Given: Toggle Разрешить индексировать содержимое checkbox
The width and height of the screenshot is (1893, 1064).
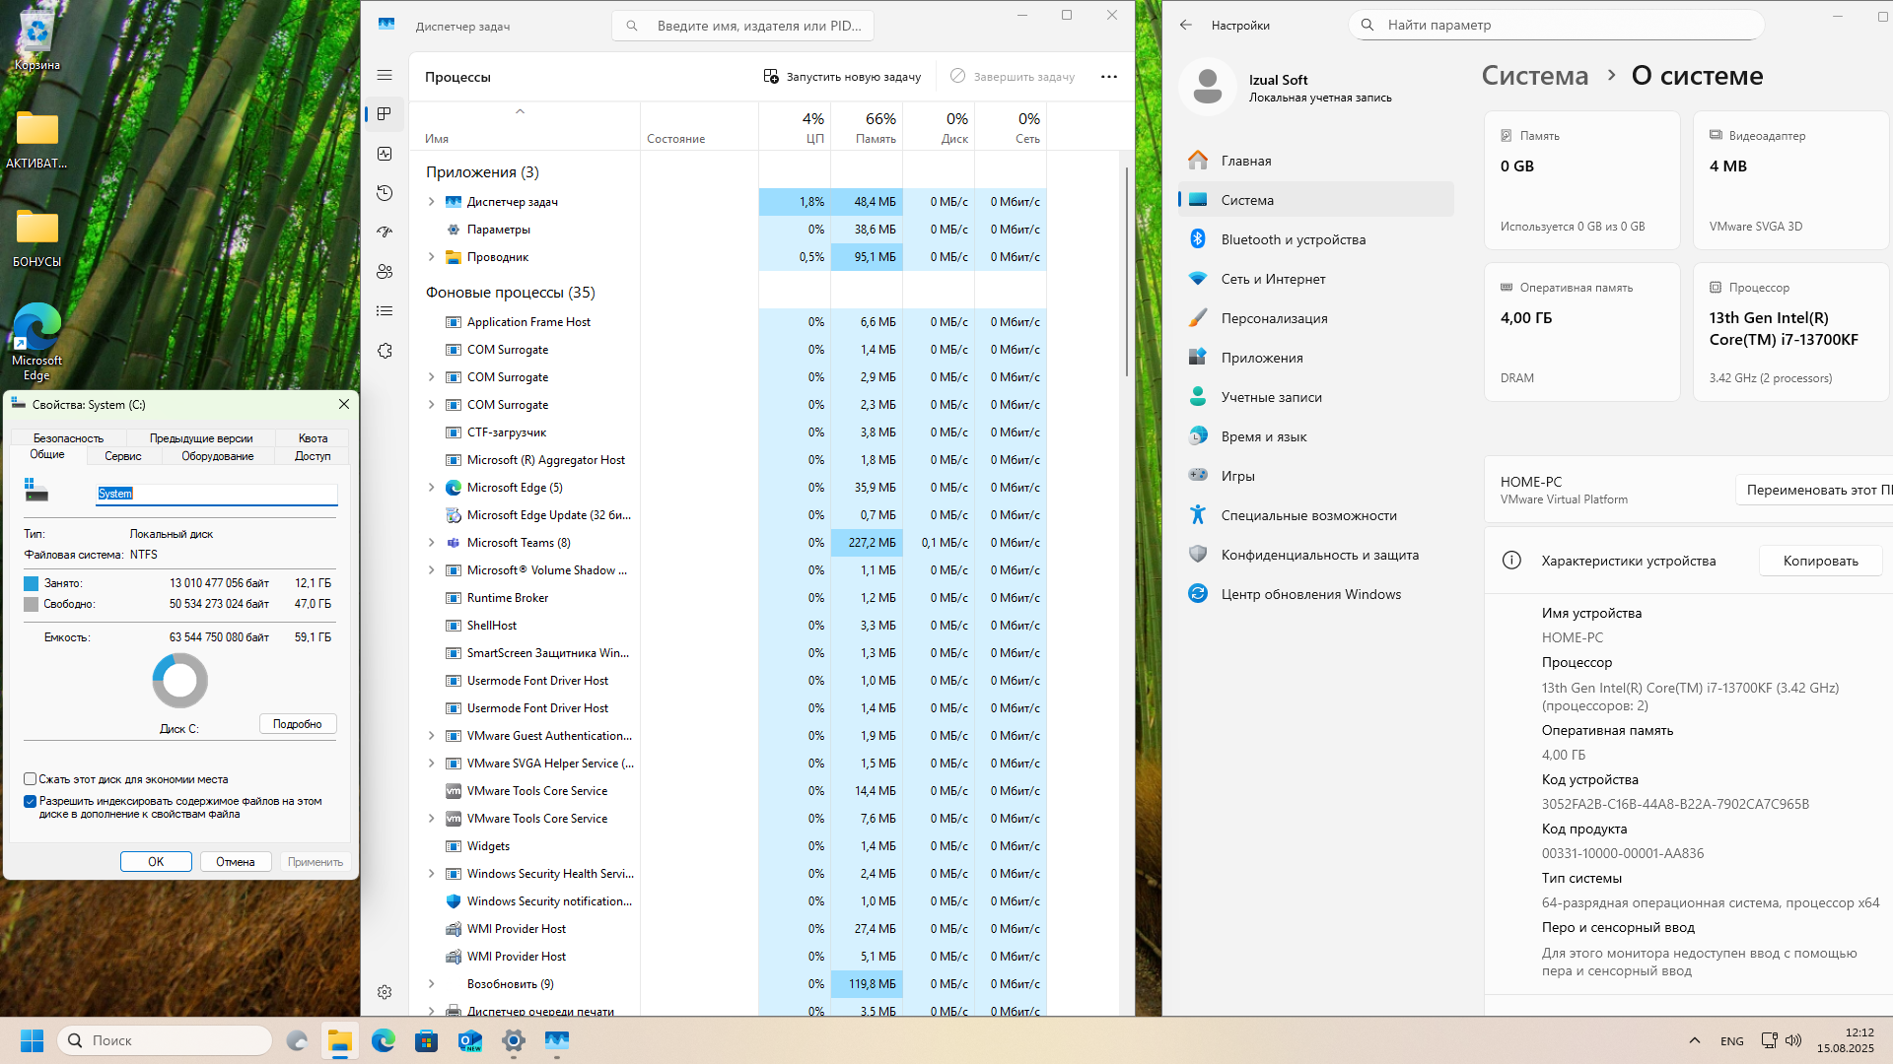Looking at the screenshot, I should (x=30, y=802).
